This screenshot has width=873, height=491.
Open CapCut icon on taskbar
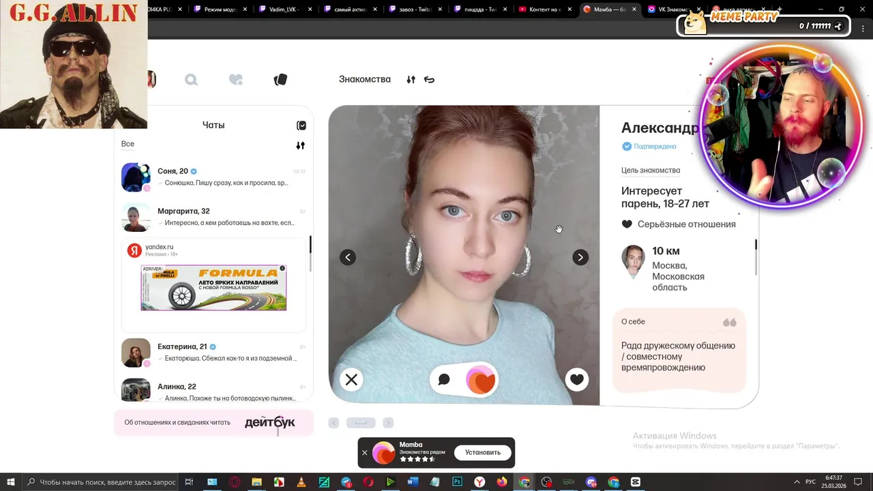pyautogui.click(x=636, y=482)
